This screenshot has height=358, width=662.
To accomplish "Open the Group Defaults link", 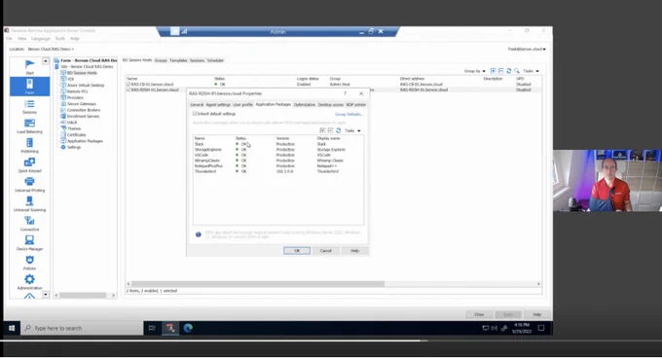I will (x=349, y=114).
